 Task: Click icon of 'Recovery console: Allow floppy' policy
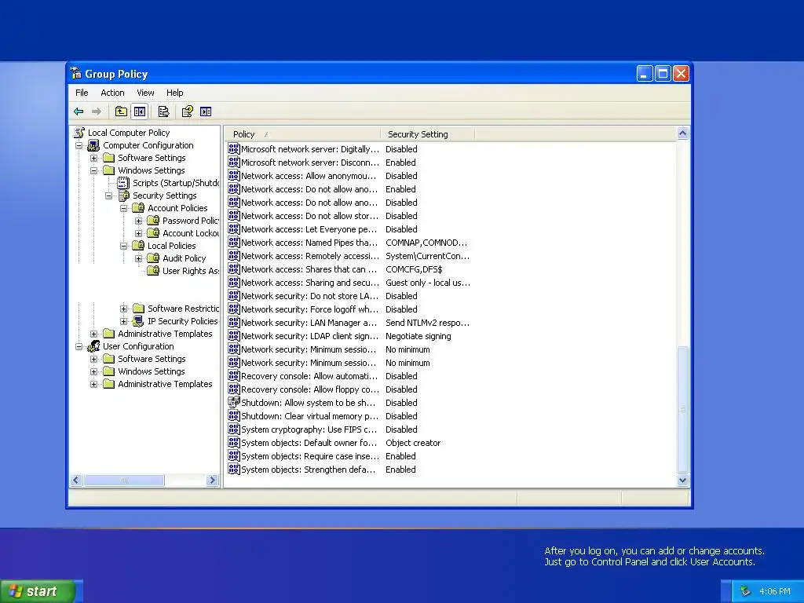tap(234, 389)
